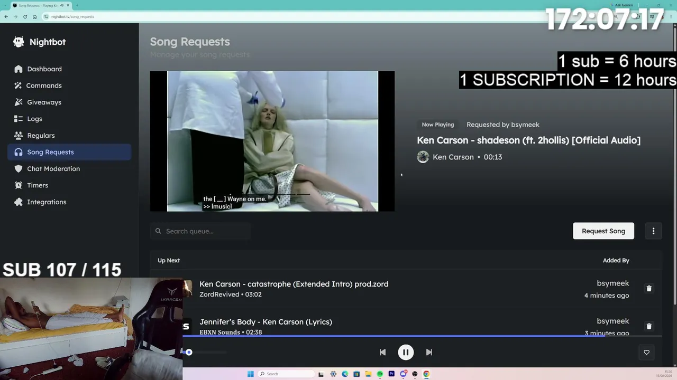Click the Search queue input field
The height and width of the screenshot is (380, 677).
(x=200, y=231)
